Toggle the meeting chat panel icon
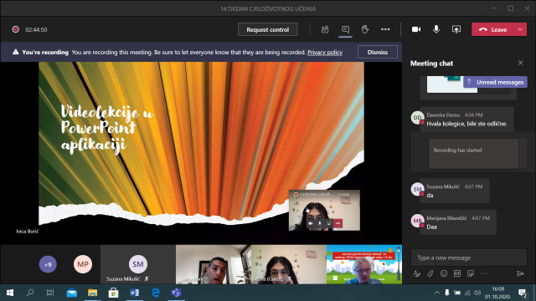Image resolution: width=536 pixels, height=301 pixels. (345, 29)
